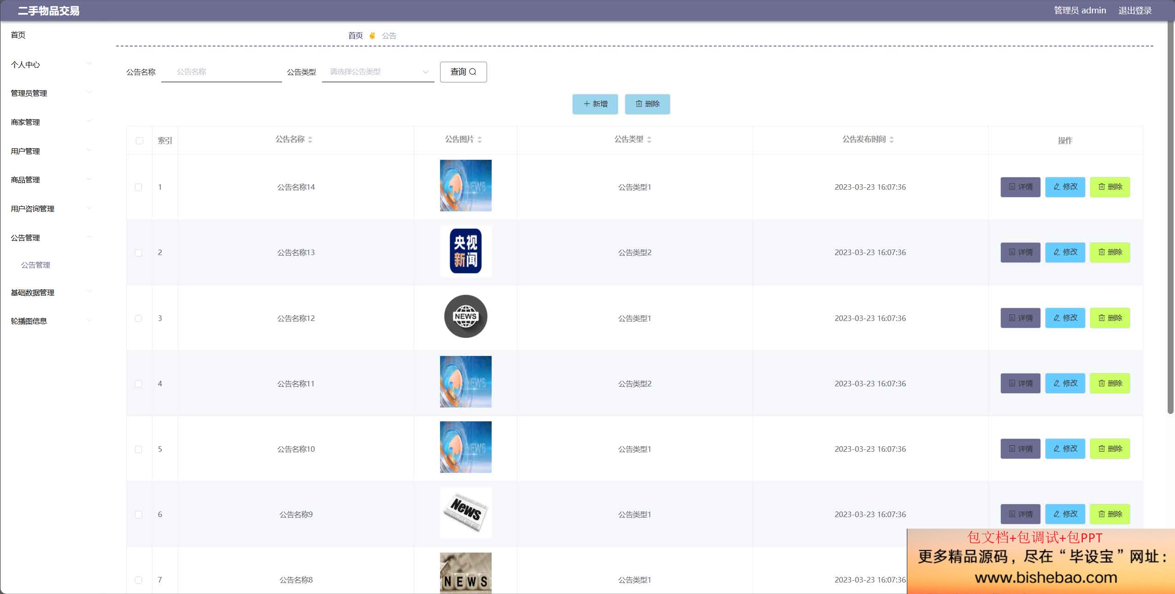Open 详情 for 公告名称14
Screen dimensions: 1175x594
pos(1020,187)
